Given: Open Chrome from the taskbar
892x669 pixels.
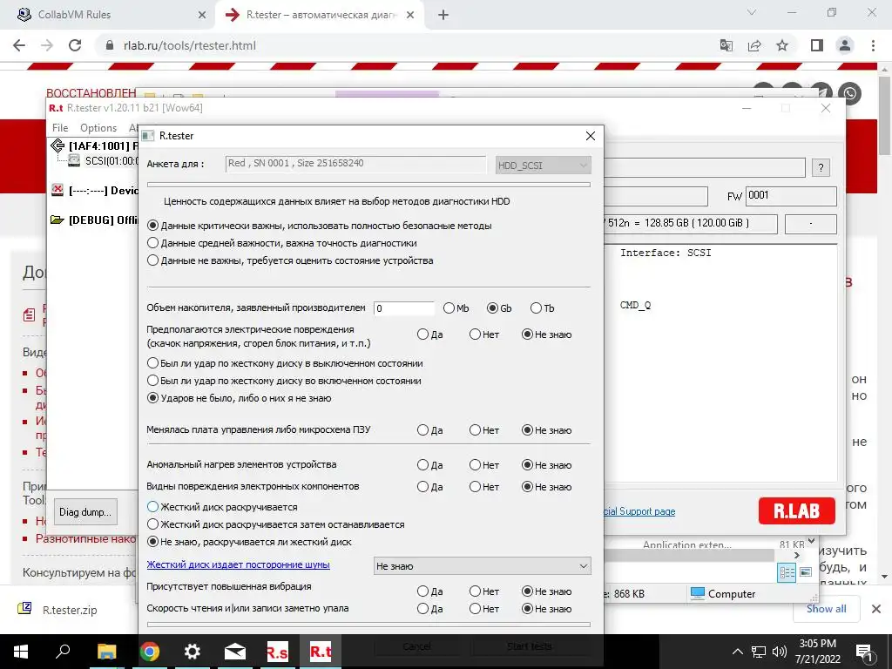Looking at the screenshot, I should (150, 652).
